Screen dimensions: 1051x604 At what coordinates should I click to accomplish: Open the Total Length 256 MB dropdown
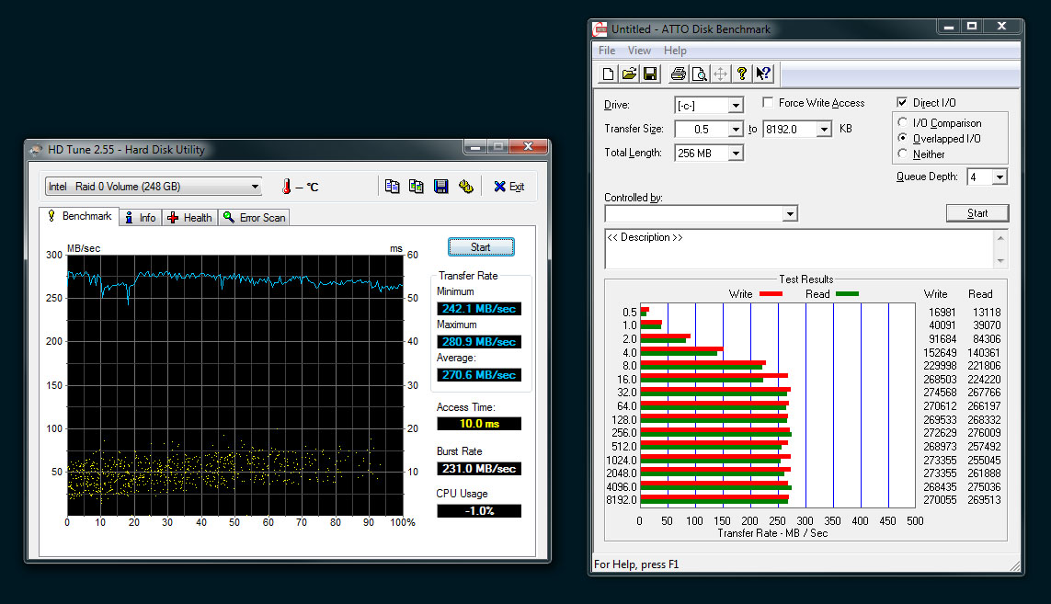click(736, 154)
